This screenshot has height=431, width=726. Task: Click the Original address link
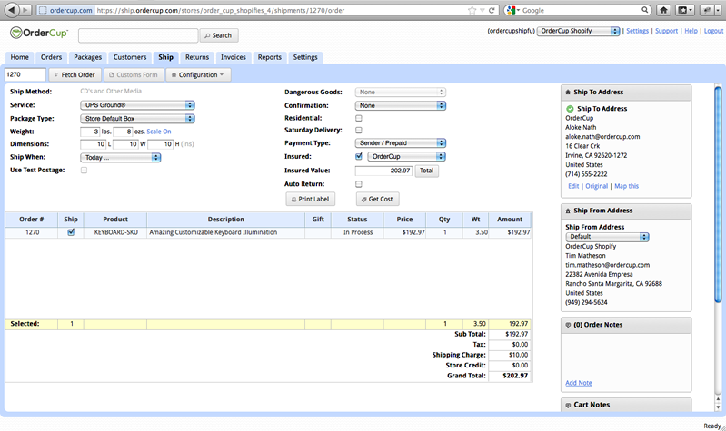[x=596, y=186]
